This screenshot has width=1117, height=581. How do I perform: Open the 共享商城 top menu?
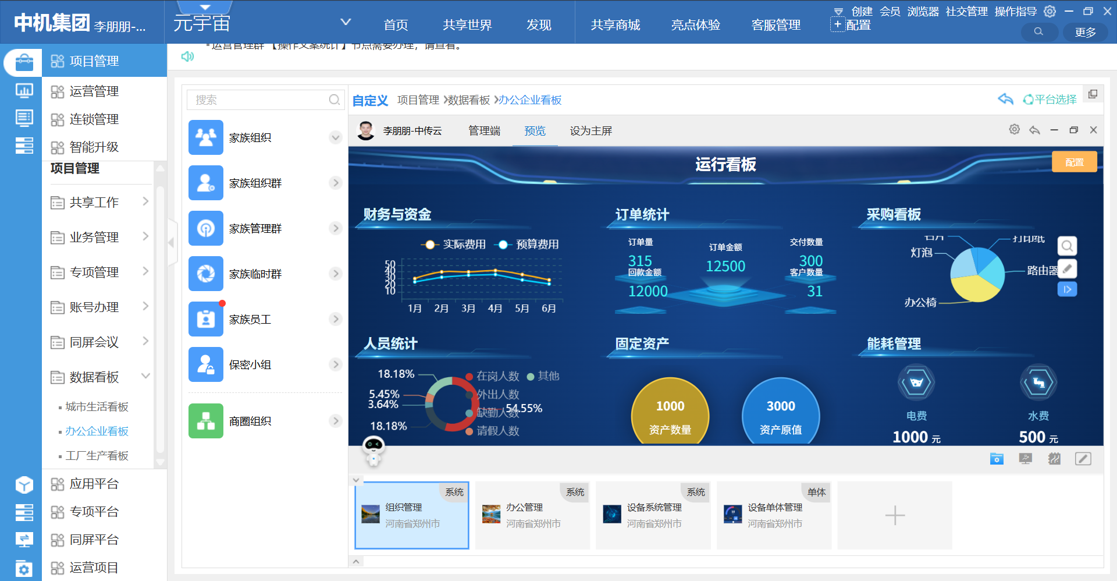[615, 25]
